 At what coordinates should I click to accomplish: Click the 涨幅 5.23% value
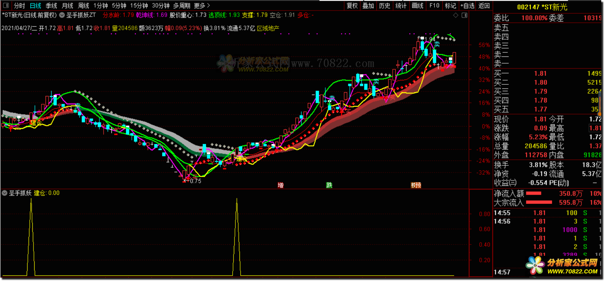point(538,137)
